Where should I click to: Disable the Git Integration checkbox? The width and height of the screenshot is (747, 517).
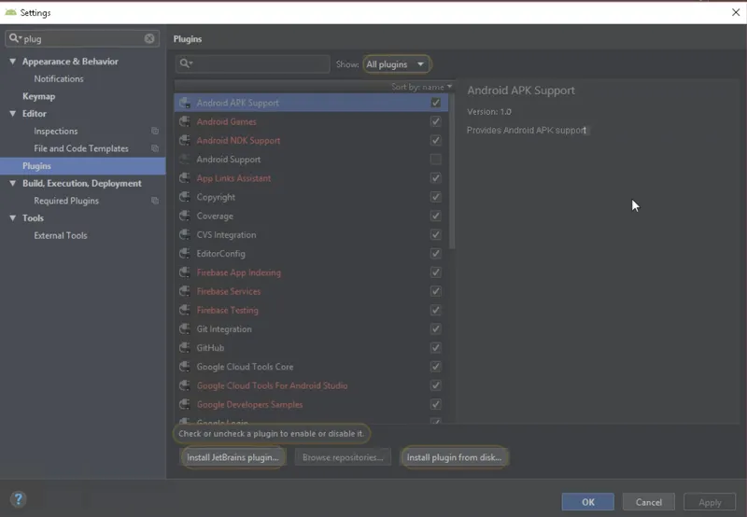[x=435, y=328]
